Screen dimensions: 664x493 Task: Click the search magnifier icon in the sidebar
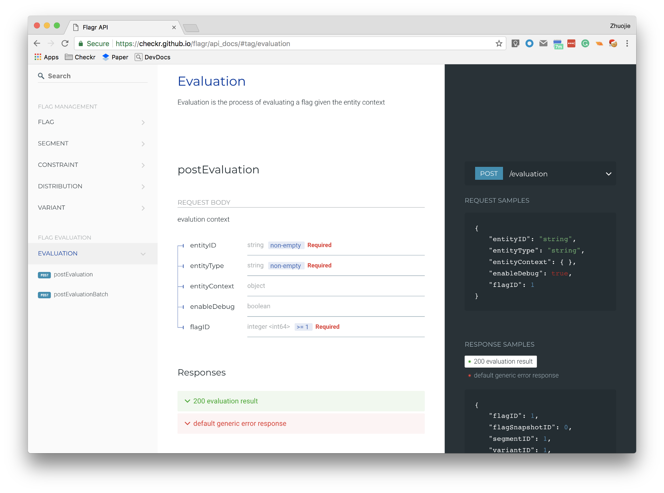[x=41, y=76]
